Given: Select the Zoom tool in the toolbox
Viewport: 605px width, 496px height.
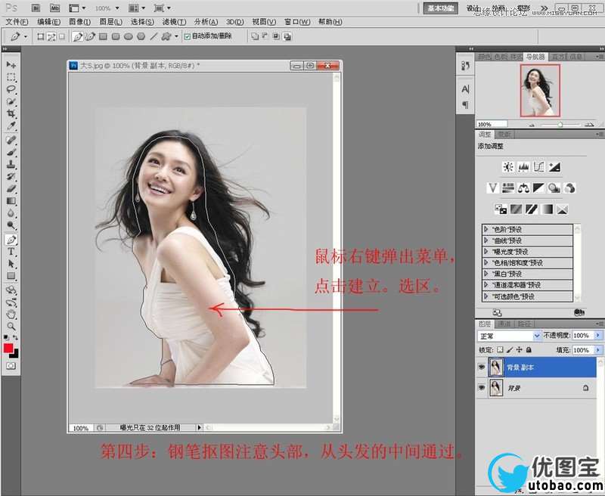Looking at the screenshot, I should (11, 327).
